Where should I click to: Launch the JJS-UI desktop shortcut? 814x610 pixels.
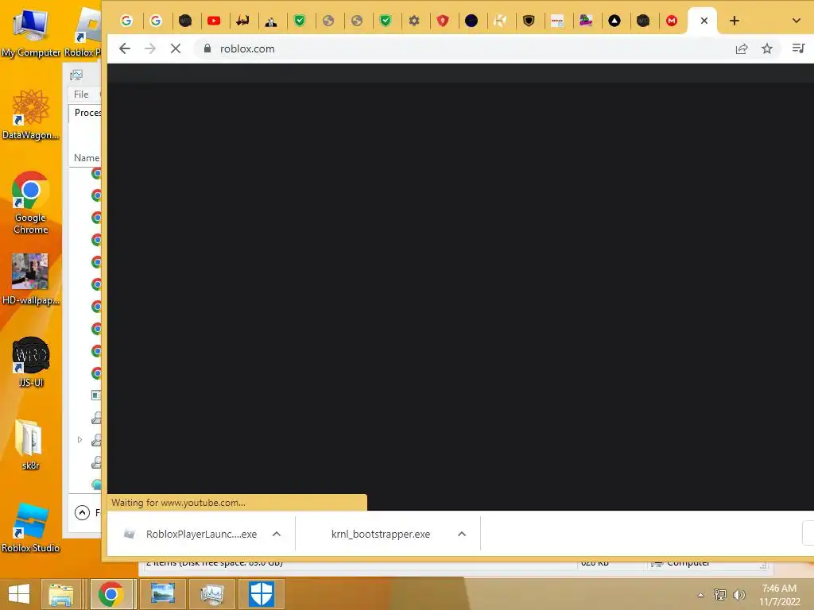pos(31,362)
